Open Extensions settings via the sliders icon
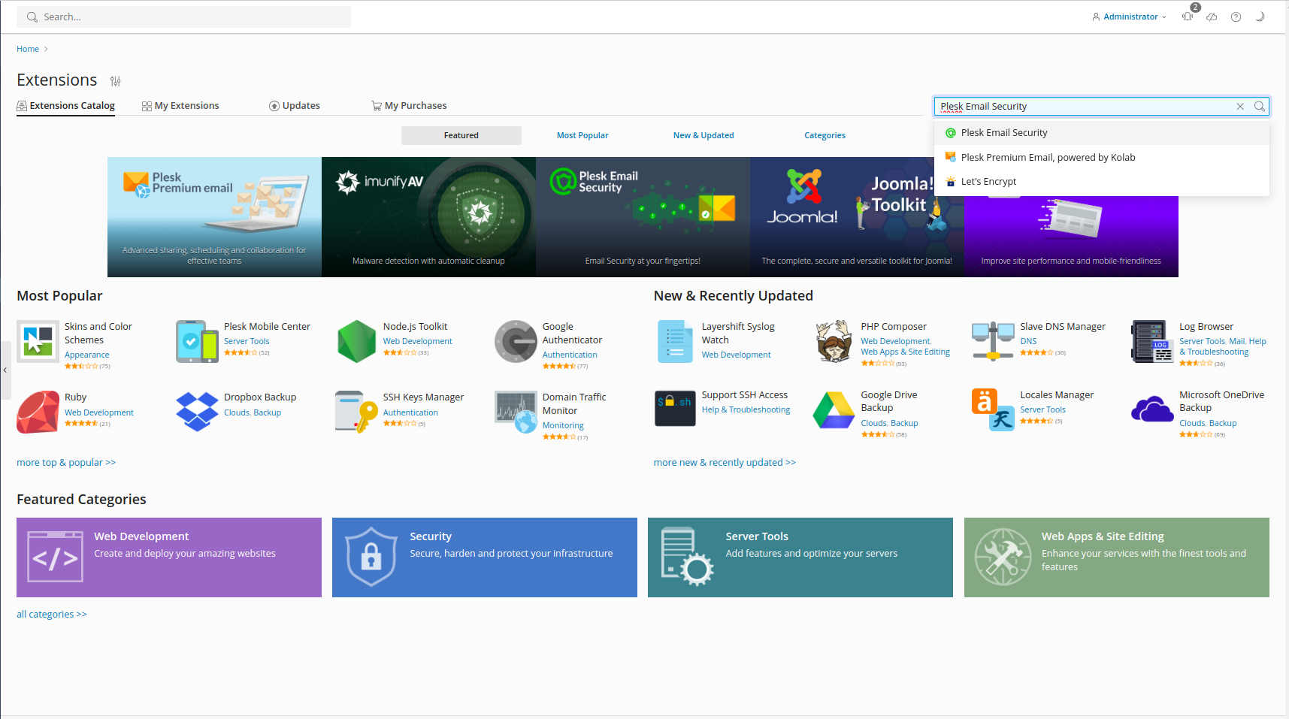 coord(115,80)
